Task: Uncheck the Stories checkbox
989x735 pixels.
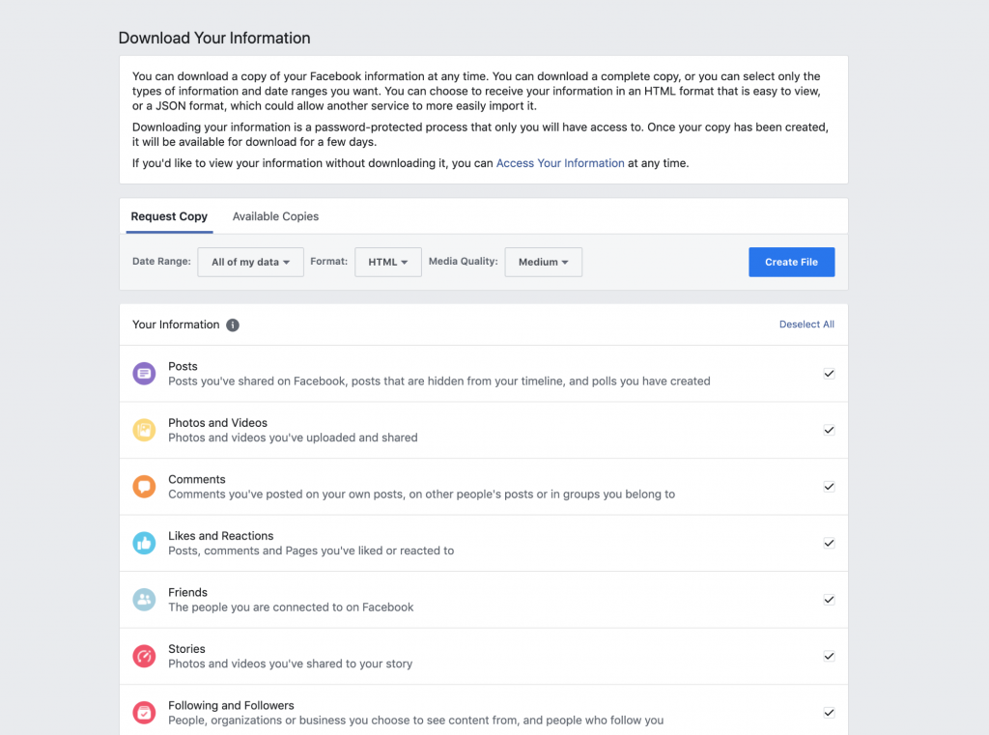Action: (x=829, y=656)
